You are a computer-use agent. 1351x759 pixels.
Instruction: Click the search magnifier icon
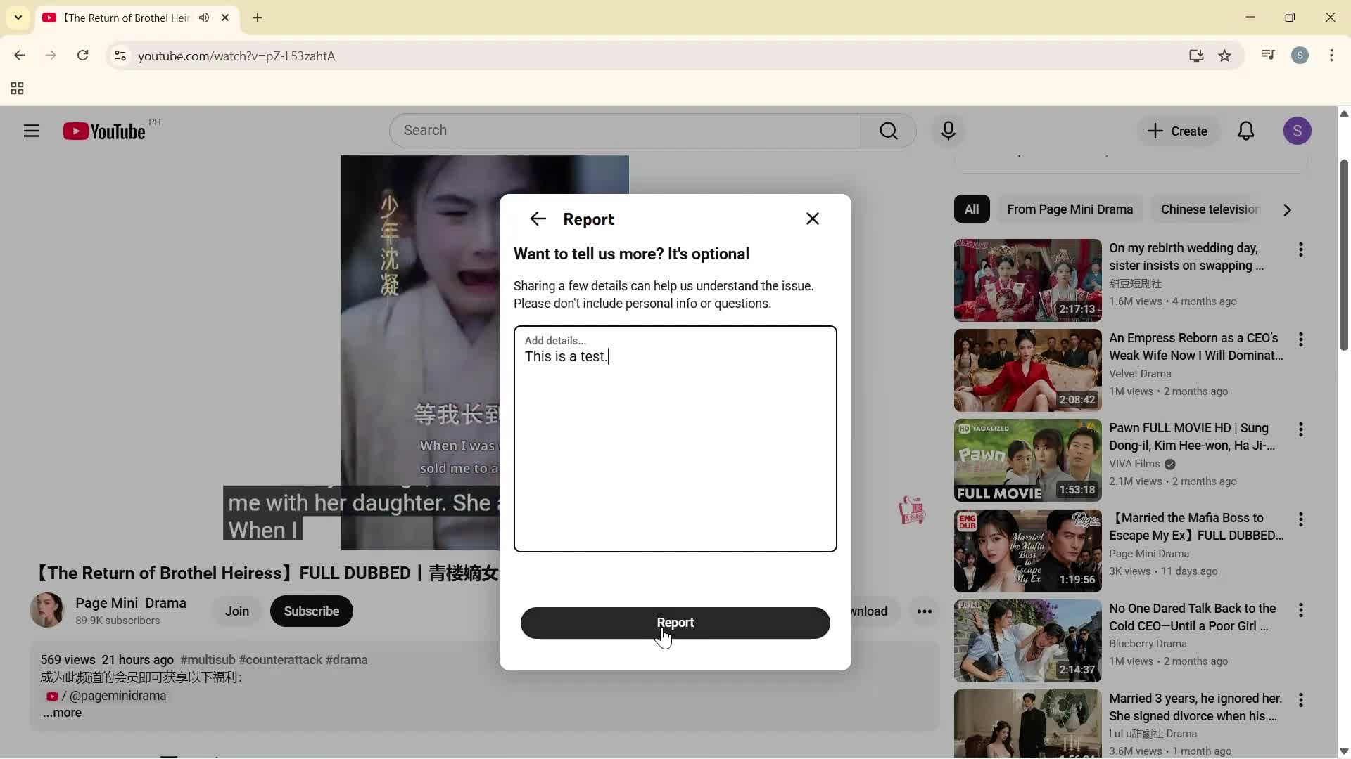pos(888,131)
